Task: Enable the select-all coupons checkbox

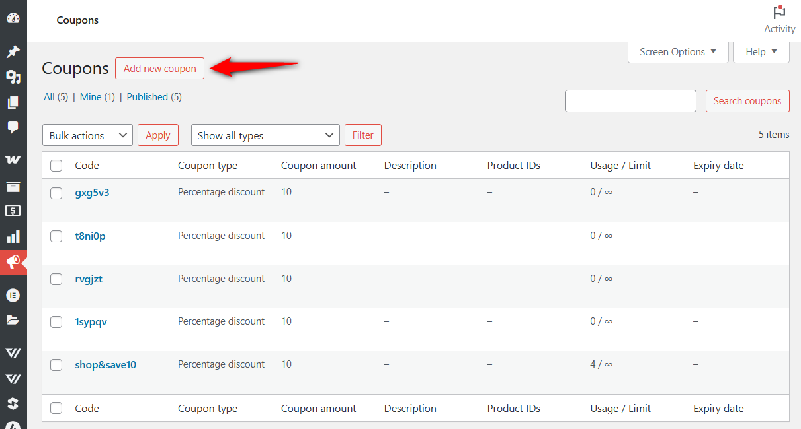Action: pos(56,165)
